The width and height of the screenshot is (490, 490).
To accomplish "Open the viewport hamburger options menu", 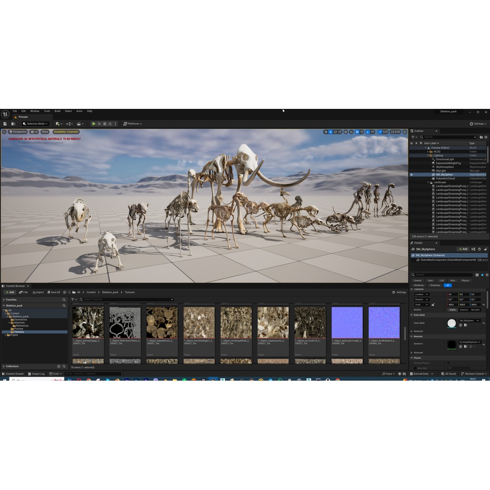I will pos(5,132).
